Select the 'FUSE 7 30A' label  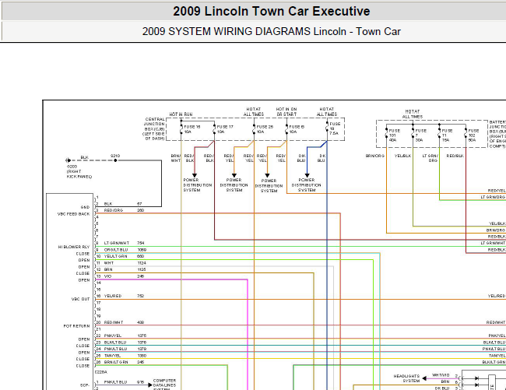(420, 135)
